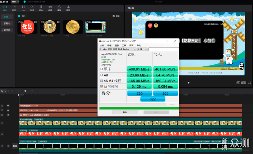Viewport: 253px width, 154px height.
Task: Click the cover (封面) button on main track
Action: [x=15, y=146]
